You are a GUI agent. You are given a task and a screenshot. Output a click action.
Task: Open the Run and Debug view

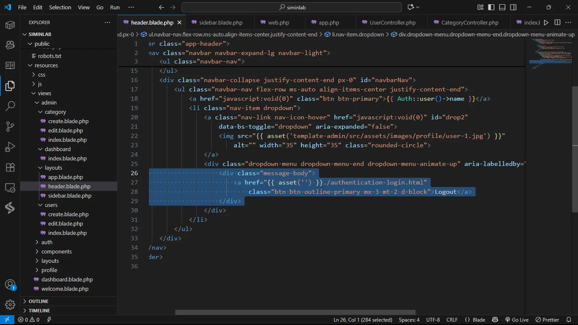point(10,147)
